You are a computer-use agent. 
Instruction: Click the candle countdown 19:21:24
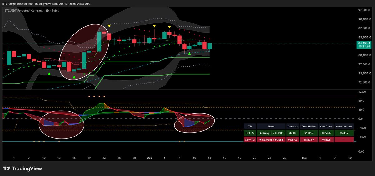coord(364,46)
